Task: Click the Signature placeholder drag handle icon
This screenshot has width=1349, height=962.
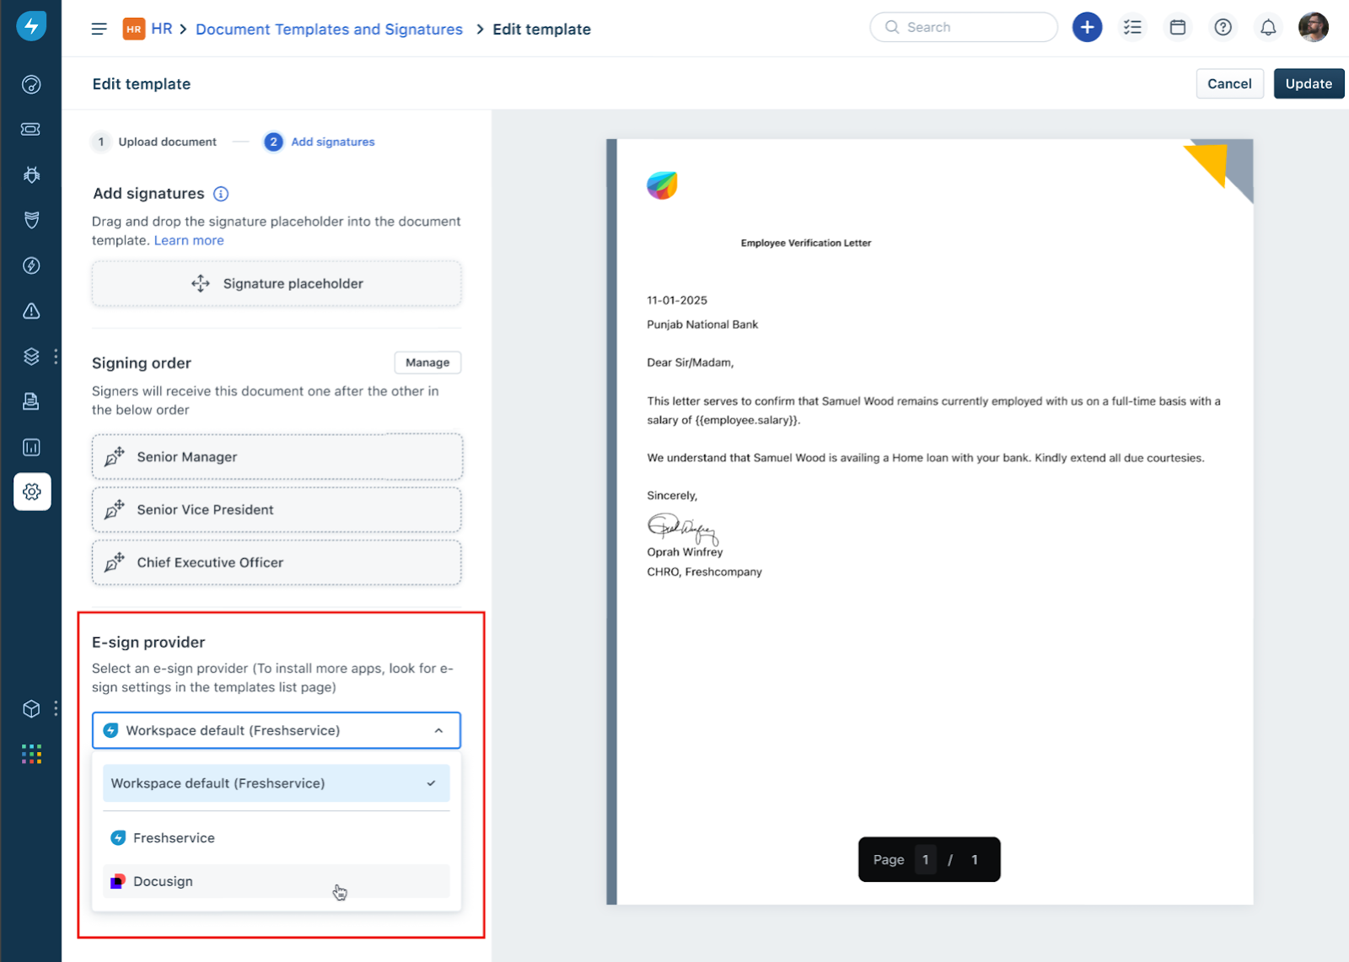Action: 201,283
